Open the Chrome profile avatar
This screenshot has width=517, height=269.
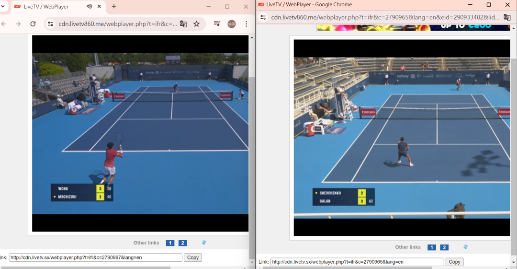(231, 24)
